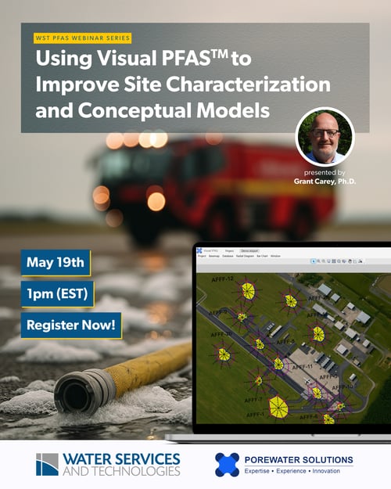Click the Porewater Solutions company name
The width and height of the screenshot is (391, 489).
point(299,460)
